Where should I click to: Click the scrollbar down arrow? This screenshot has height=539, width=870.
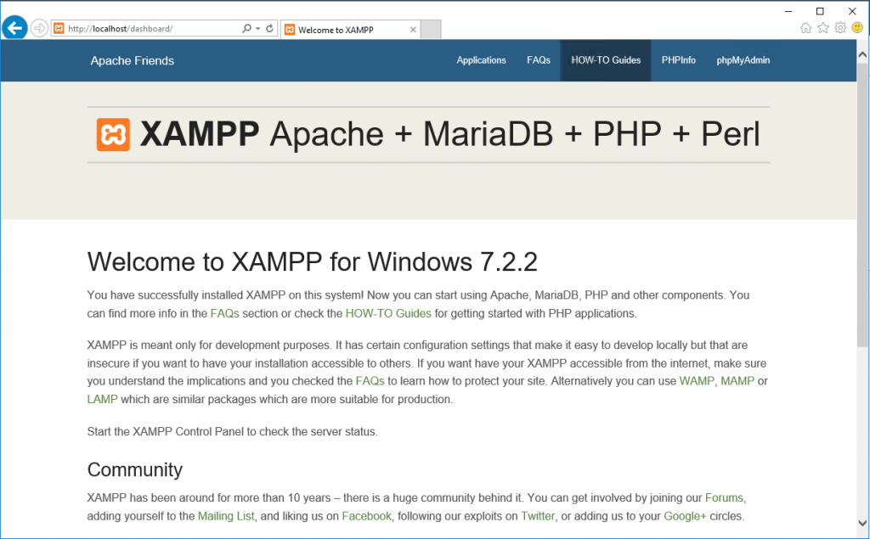pos(862,523)
